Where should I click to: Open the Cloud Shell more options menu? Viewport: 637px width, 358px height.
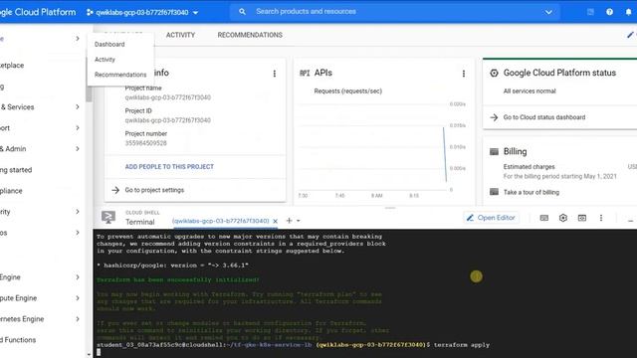tap(601, 218)
